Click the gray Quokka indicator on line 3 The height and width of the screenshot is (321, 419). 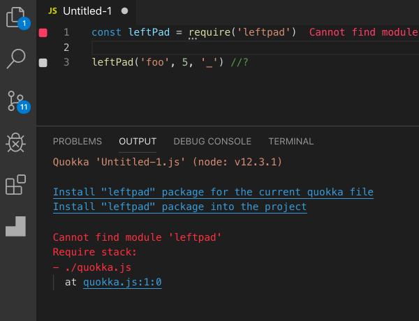click(43, 63)
